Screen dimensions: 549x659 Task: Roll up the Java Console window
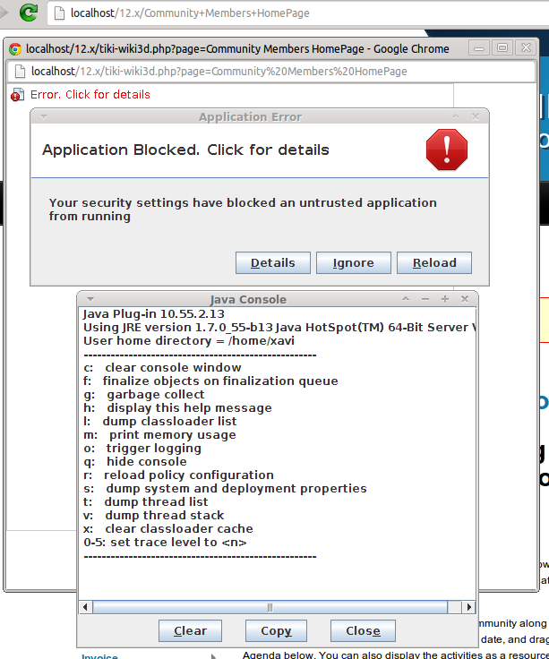click(x=406, y=299)
